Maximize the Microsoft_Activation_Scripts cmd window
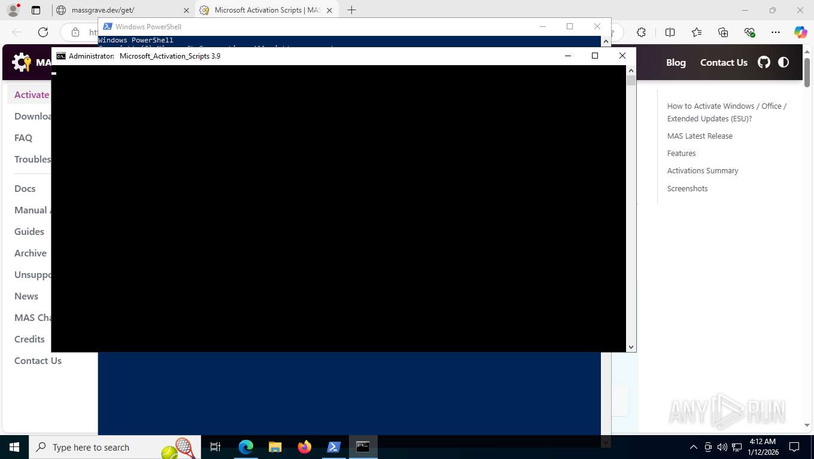The image size is (814, 459). [595, 56]
